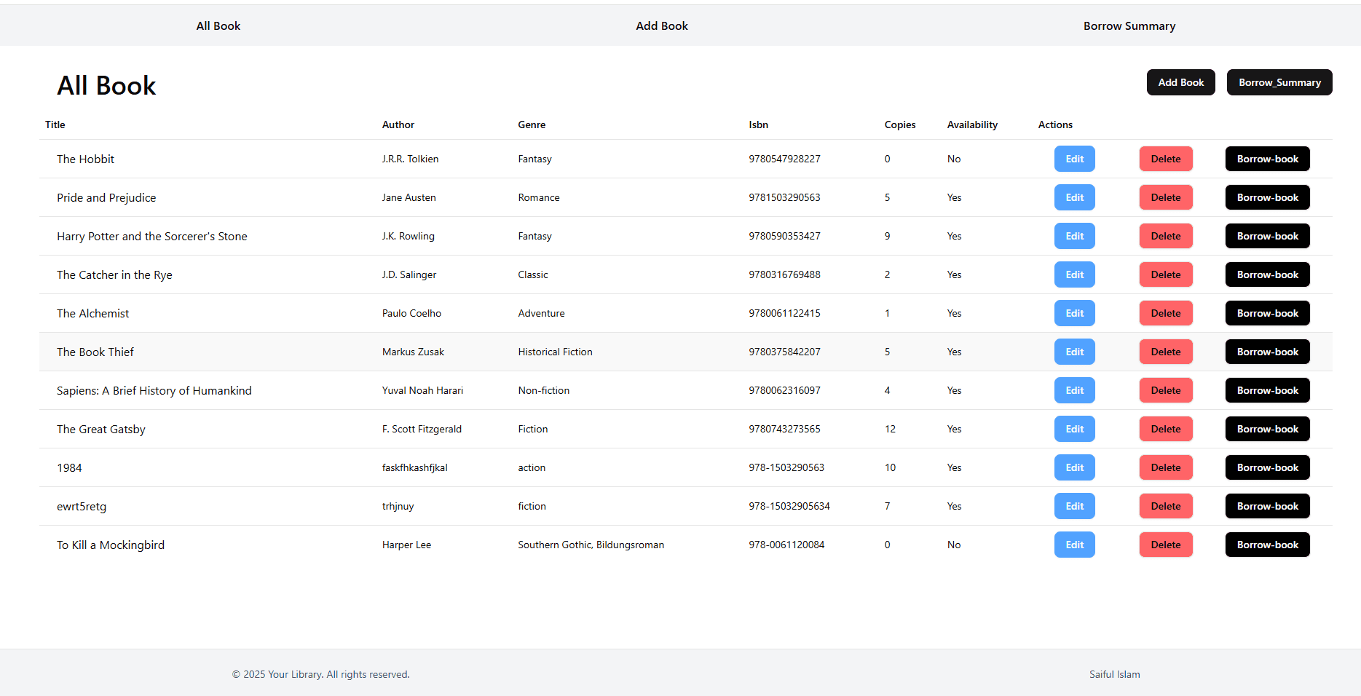Delete the Pride and Prejudice row
The image size is (1361, 696).
coord(1165,197)
